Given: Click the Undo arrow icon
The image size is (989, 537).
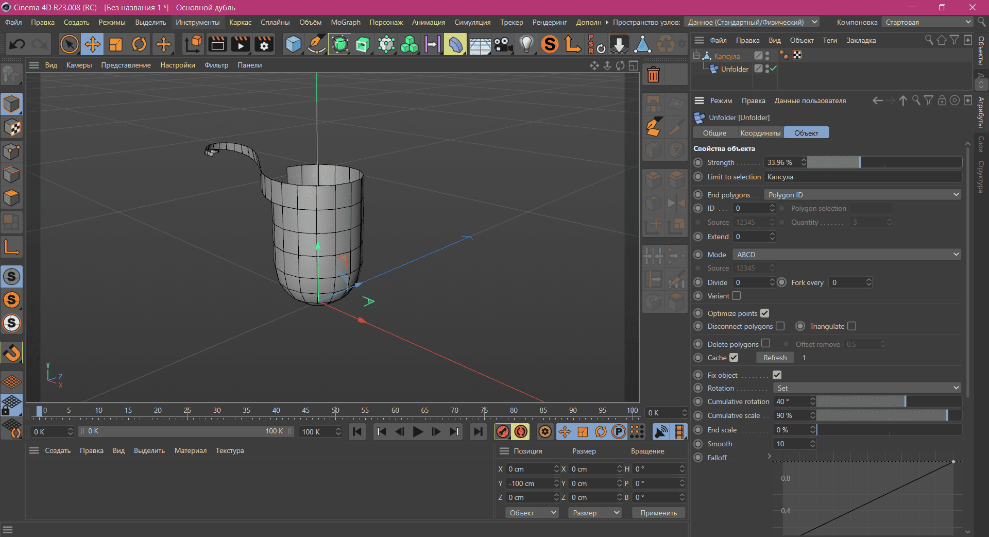Looking at the screenshot, I should 17,44.
